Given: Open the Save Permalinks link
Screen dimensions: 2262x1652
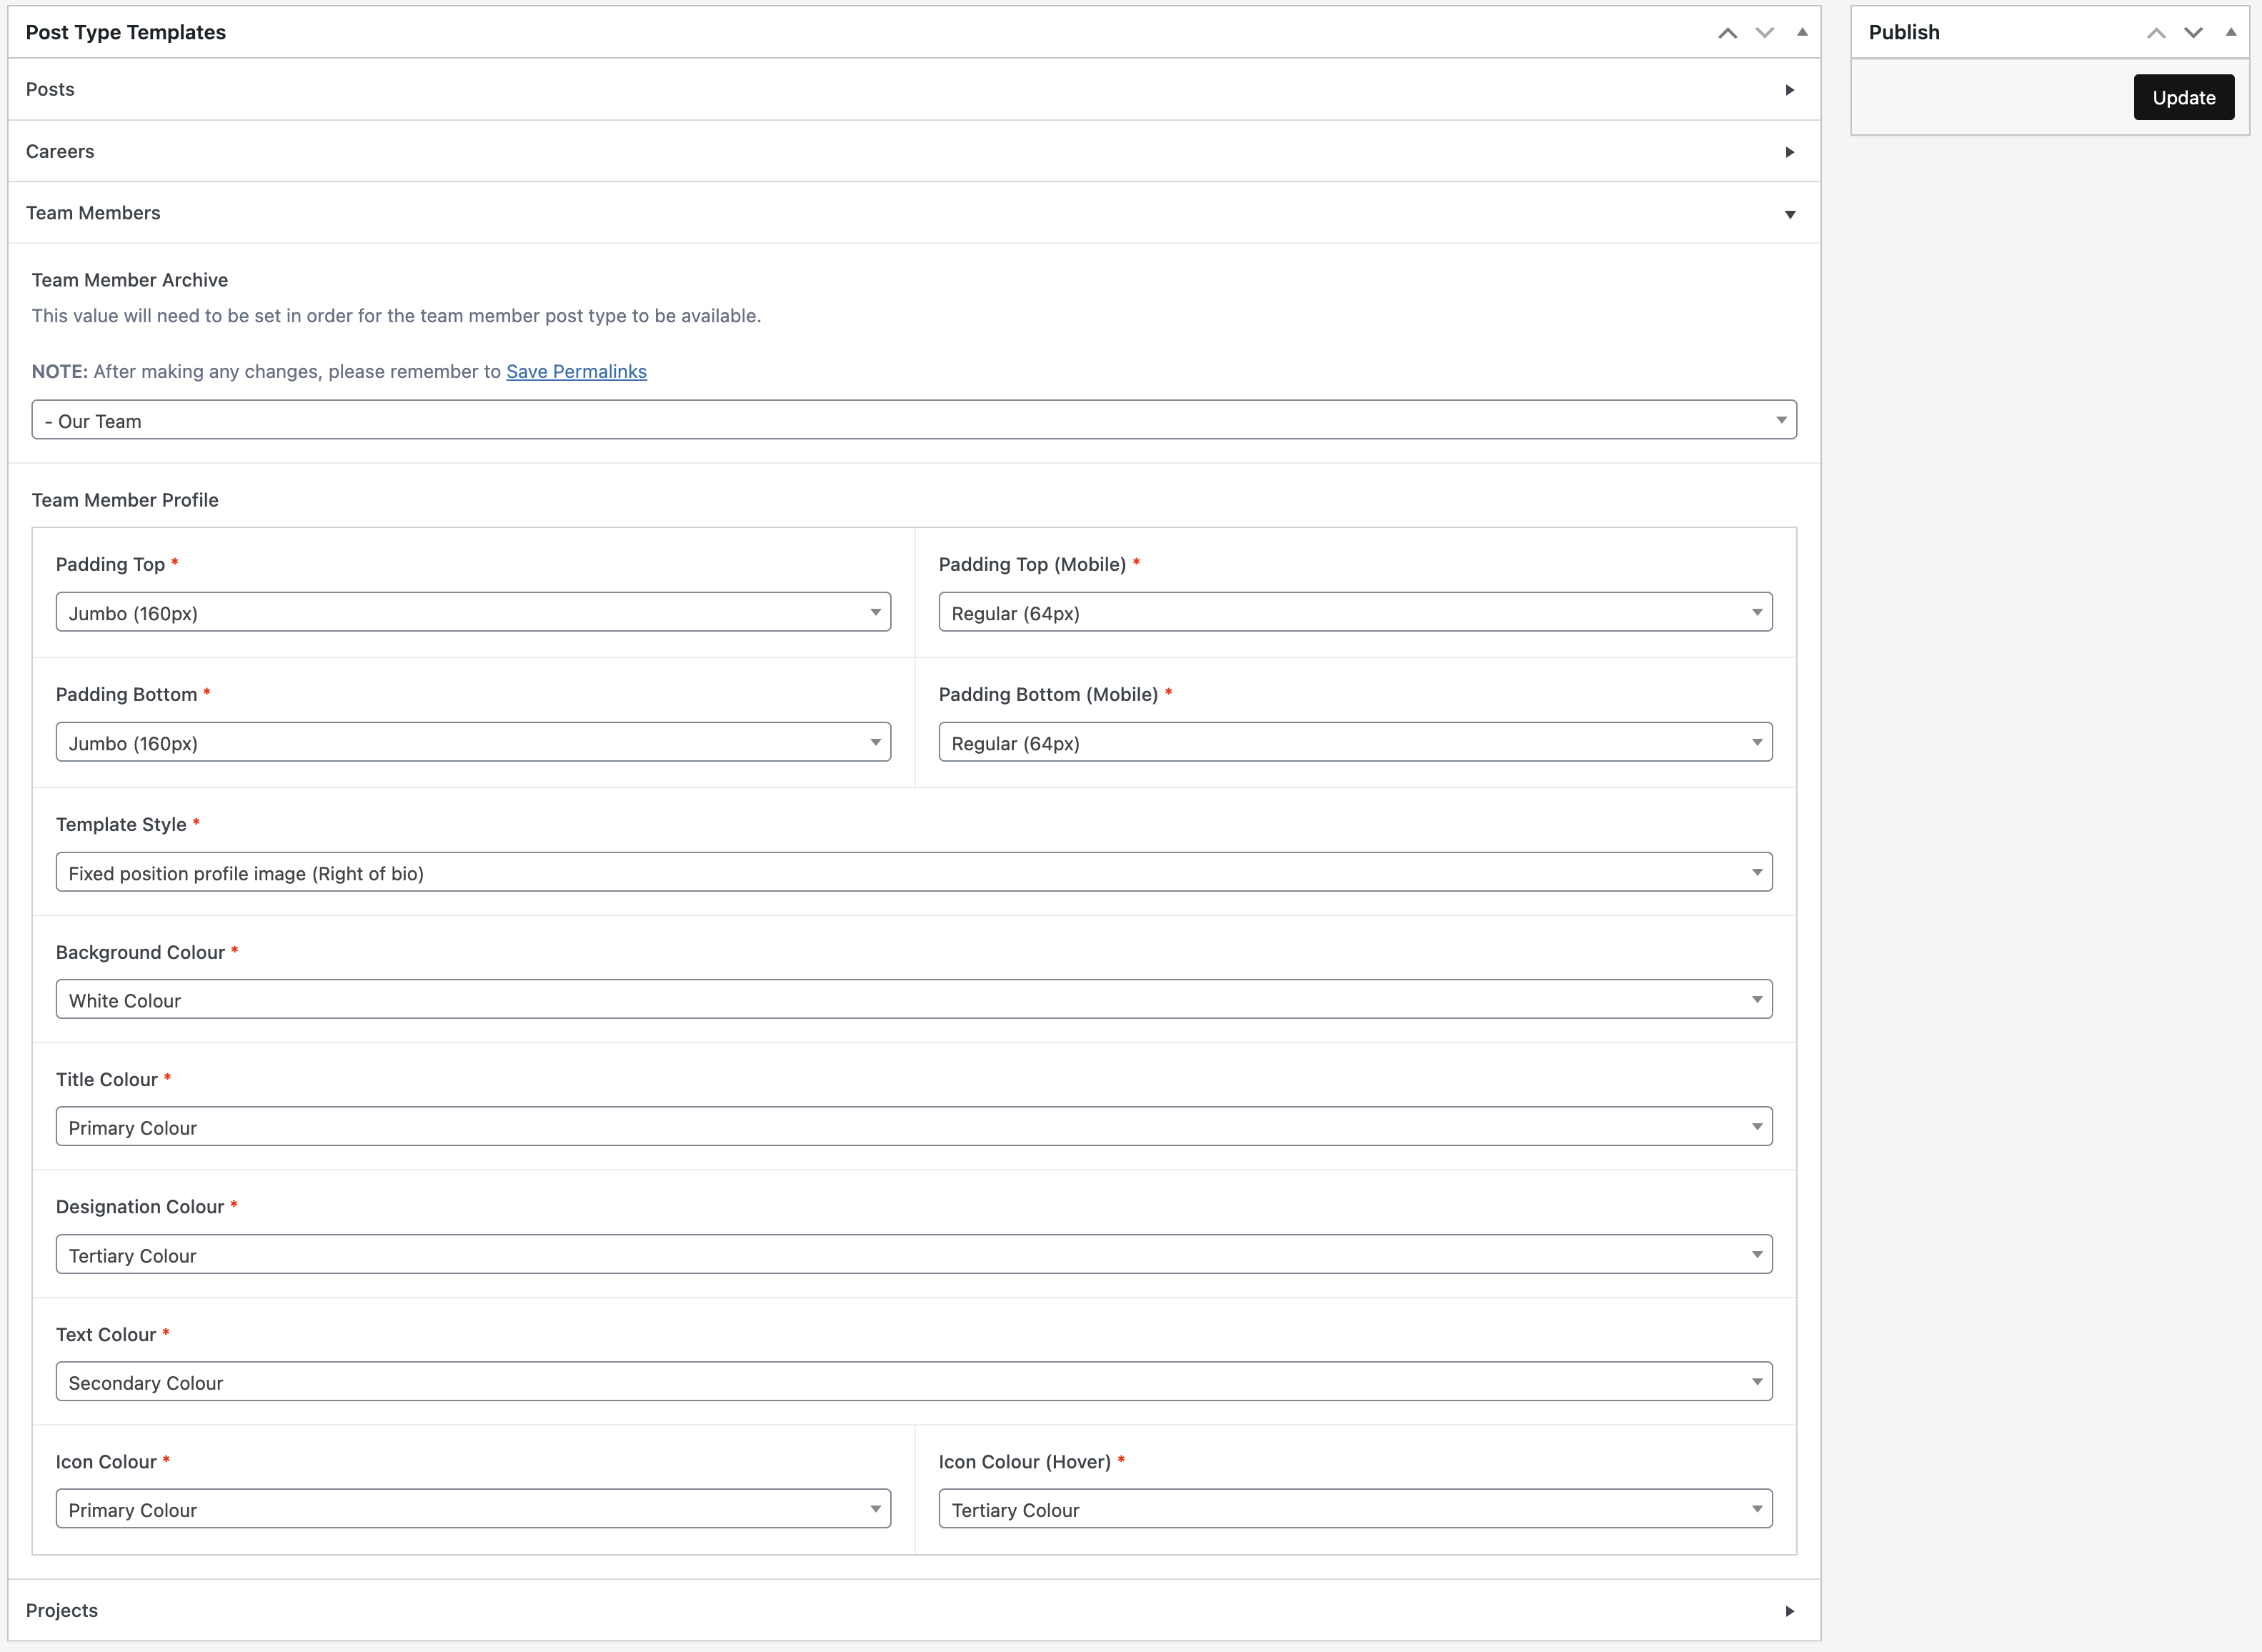Looking at the screenshot, I should pyautogui.click(x=576, y=371).
